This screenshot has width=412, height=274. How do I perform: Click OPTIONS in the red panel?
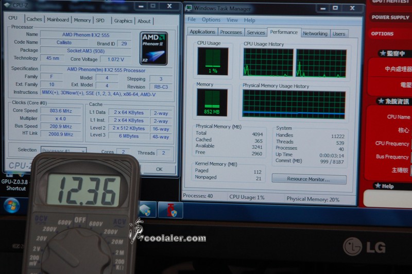[382, 33]
